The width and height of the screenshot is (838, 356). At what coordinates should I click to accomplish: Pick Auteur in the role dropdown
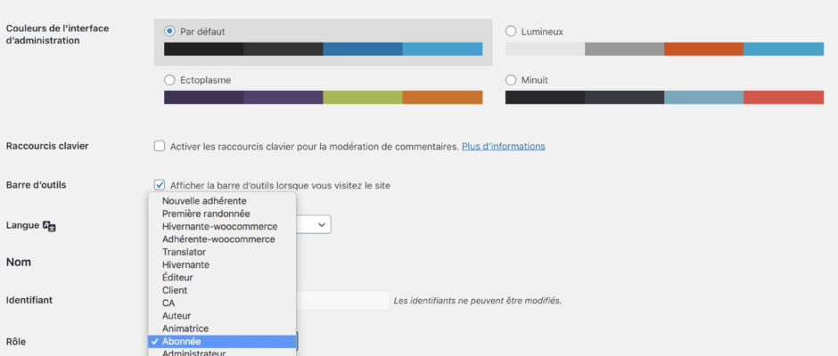tap(177, 316)
